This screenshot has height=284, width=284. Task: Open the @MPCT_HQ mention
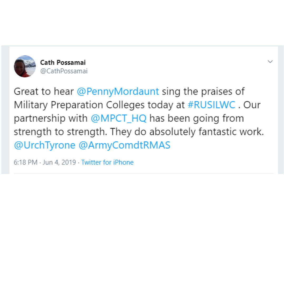[x=119, y=118]
